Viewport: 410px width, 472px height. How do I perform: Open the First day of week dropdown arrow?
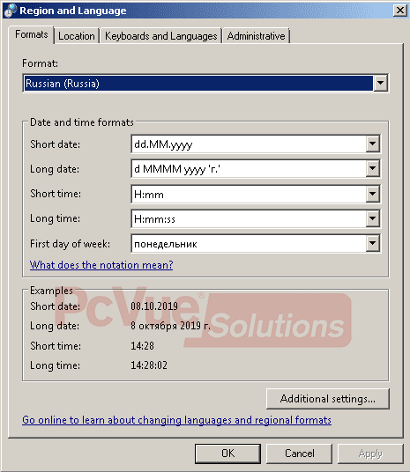click(373, 243)
